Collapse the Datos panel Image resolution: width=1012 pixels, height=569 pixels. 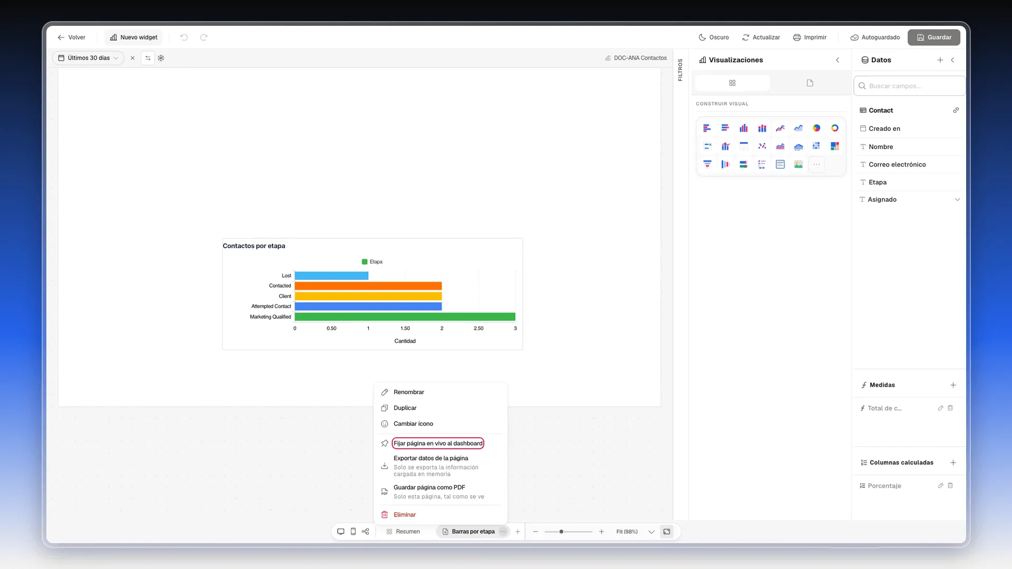[x=952, y=60]
